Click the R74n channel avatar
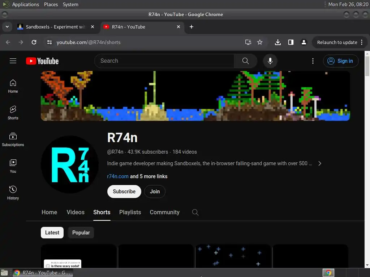This screenshot has width=370, height=277. pyautogui.click(x=70, y=164)
